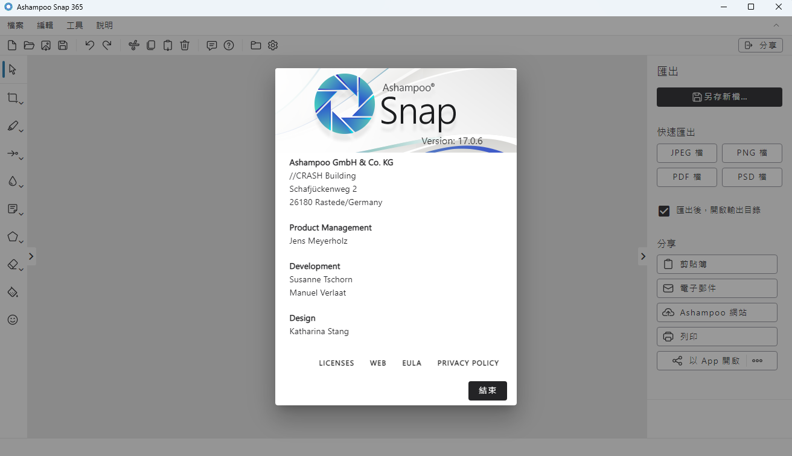Viewport: 792px width, 456px height.
Task: Click the open image icon in toolbar
Action: 46,45
